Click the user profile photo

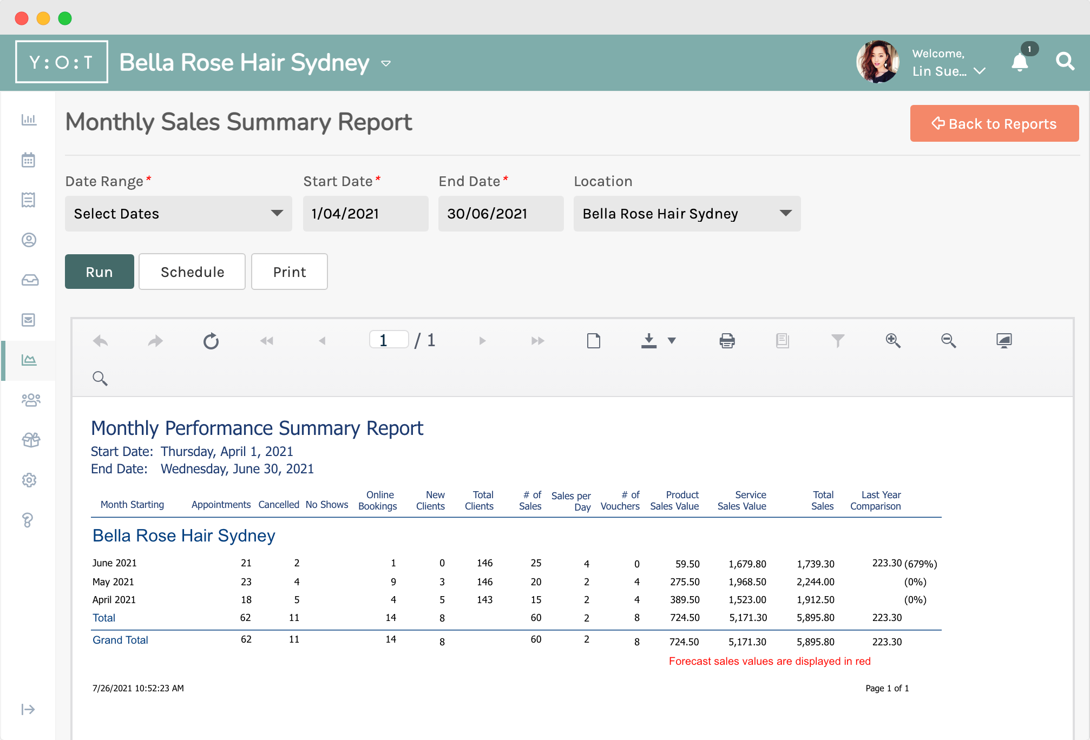click(x=878, y=62)
